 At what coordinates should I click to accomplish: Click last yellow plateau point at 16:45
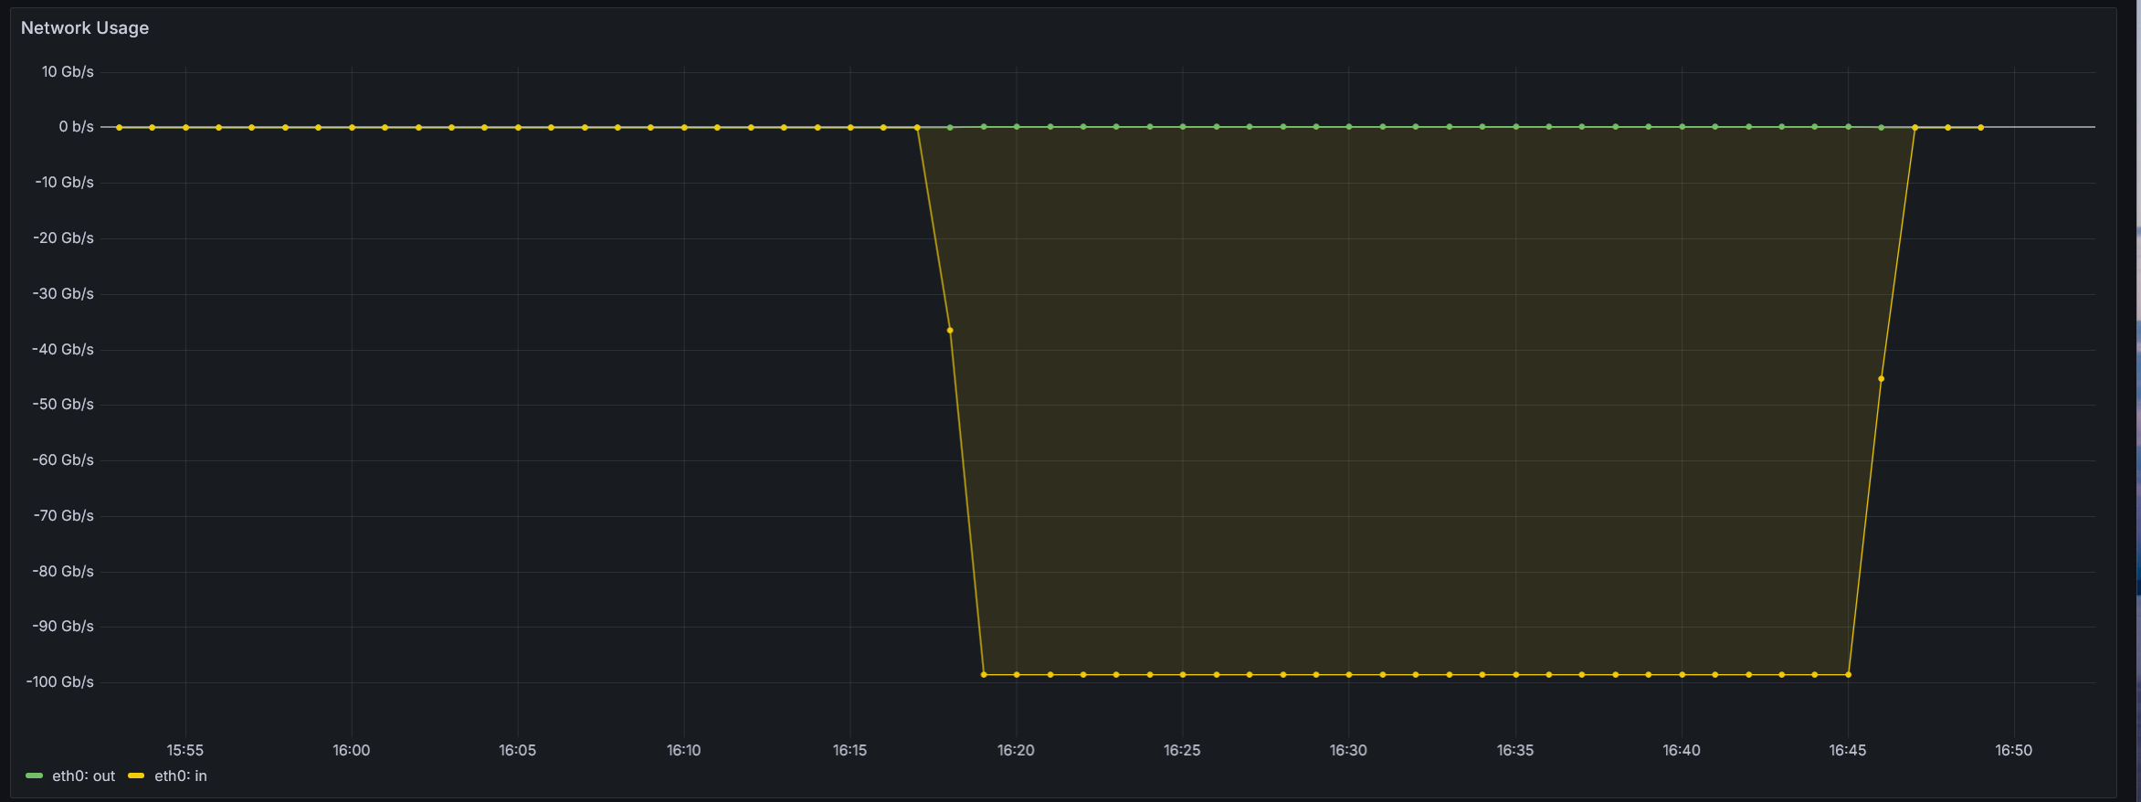[x=1848, y=674]
